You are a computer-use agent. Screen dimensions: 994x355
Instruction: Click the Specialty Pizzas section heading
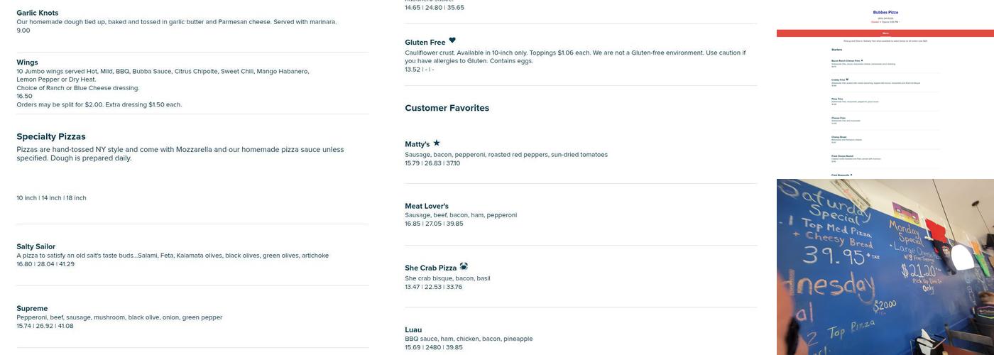point(51,136)
